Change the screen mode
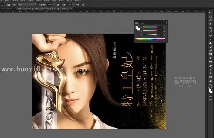214x138 pixels. [210, 99]
